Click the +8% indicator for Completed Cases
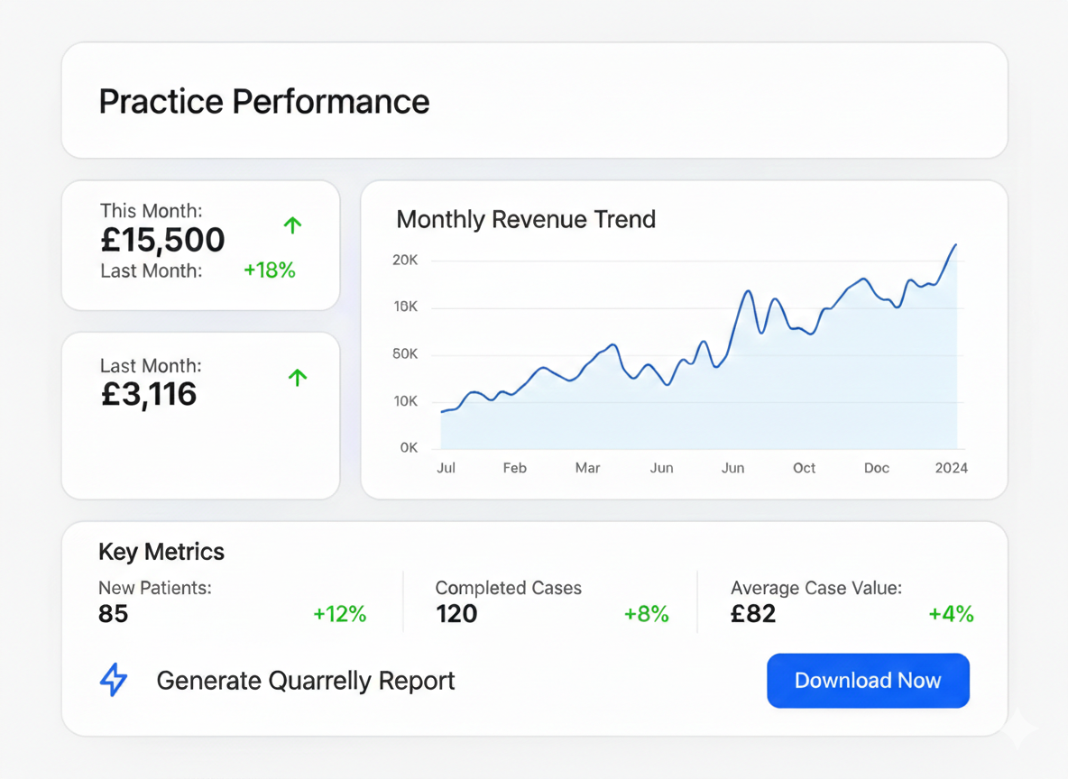This screenshot has width=1068, height=779. pos(647,614)
